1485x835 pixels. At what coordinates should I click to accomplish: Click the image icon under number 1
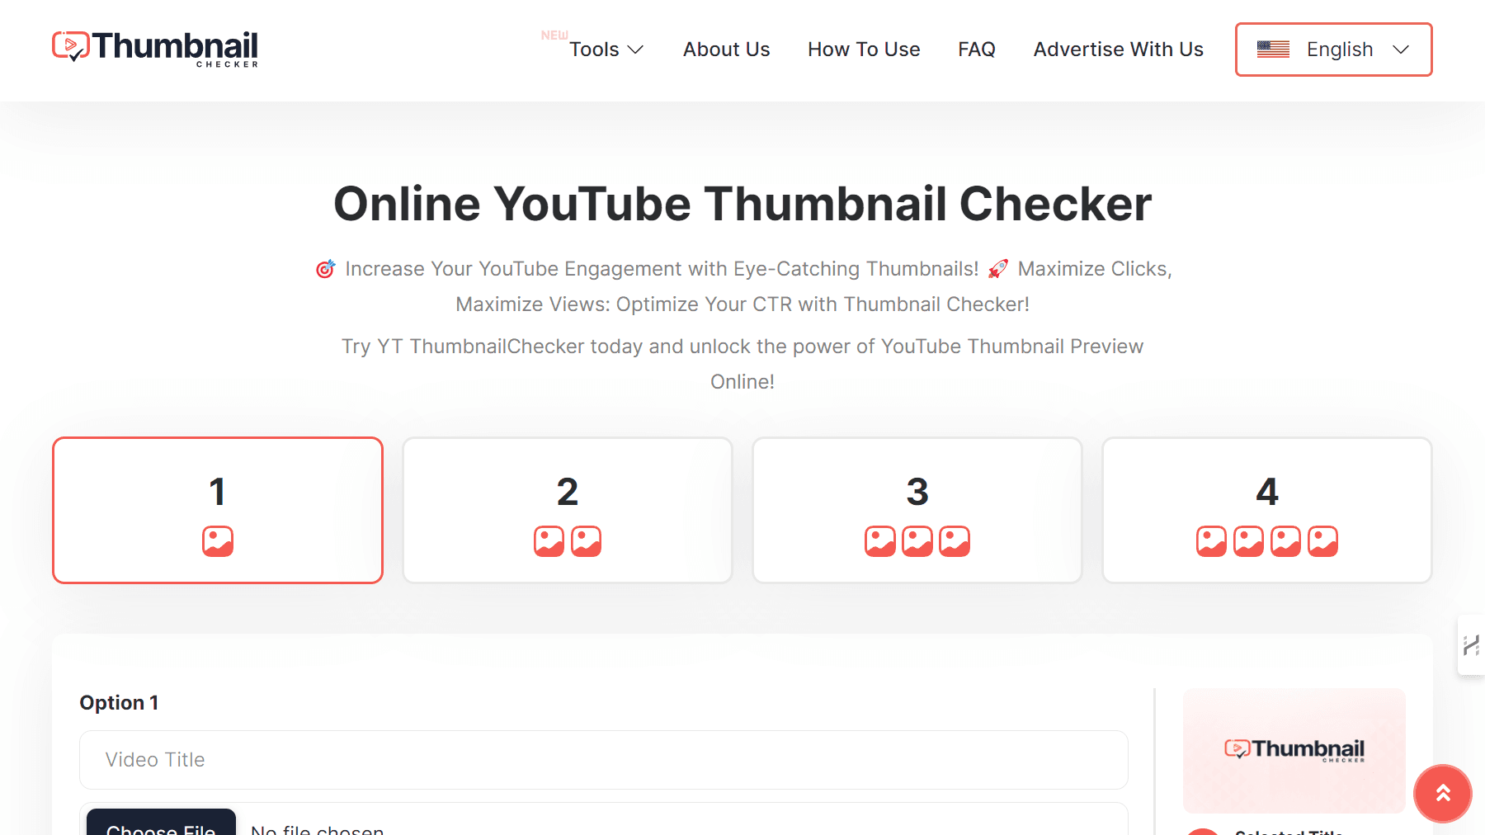coord(218,541)
